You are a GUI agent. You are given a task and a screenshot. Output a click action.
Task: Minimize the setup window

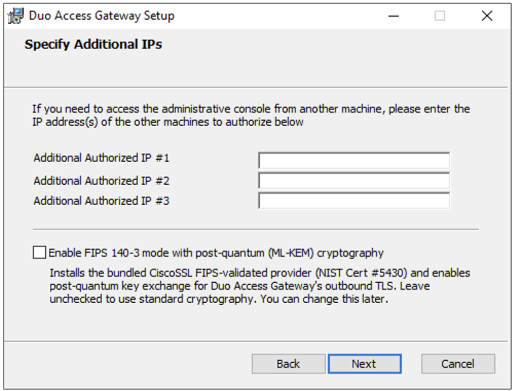point(393,16)
